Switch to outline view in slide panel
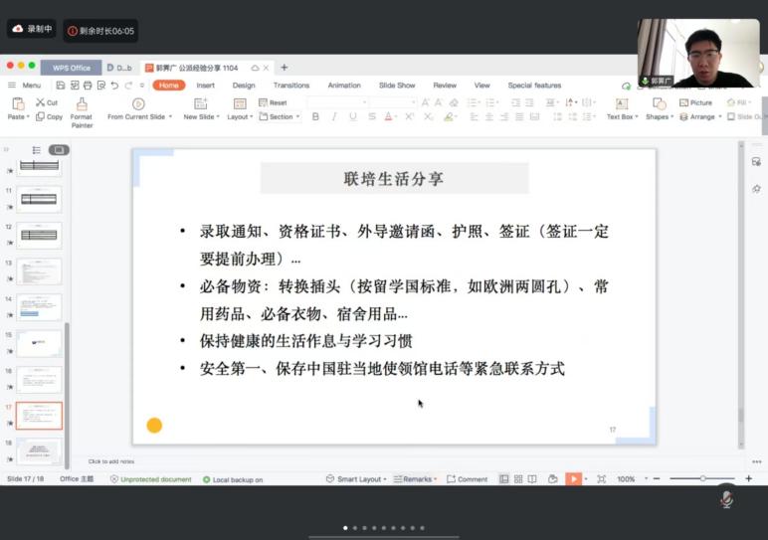Screen dimensions: 768x540 coord(37,150)
